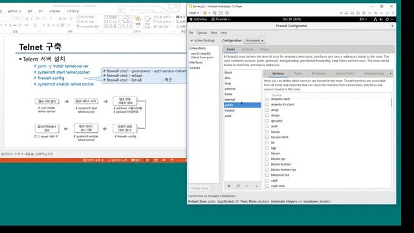The image size is (414, 233).
Task: Enable the amanda-k5-client service checkbox
Action: (267, 105)
